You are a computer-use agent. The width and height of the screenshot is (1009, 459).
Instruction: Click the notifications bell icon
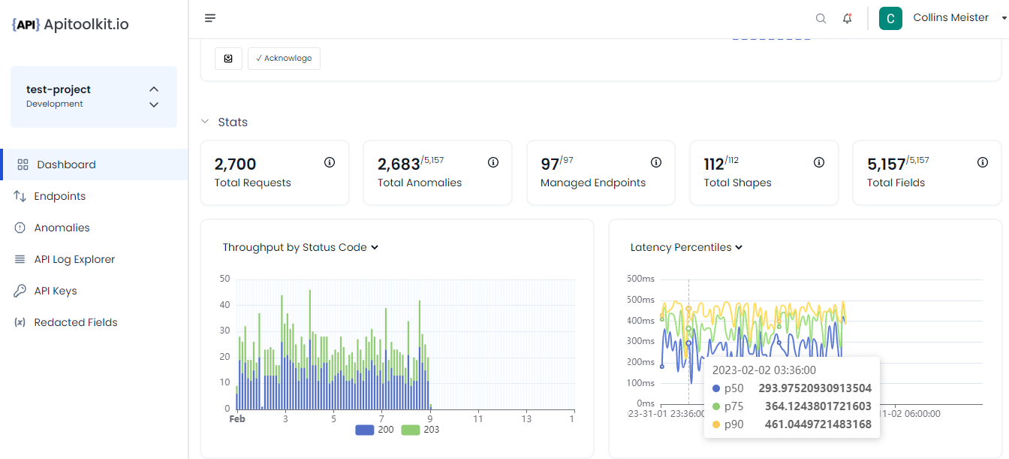click(x=847, y=18)
